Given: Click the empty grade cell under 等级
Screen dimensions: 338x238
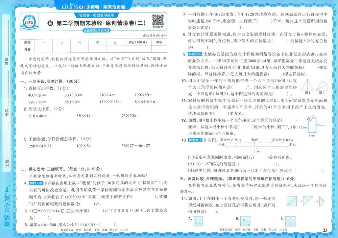Looking at the screenshot, I should point(159,49).
